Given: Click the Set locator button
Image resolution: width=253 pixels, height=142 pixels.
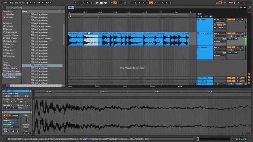Looking at the screenshot, I should (200, 14).
